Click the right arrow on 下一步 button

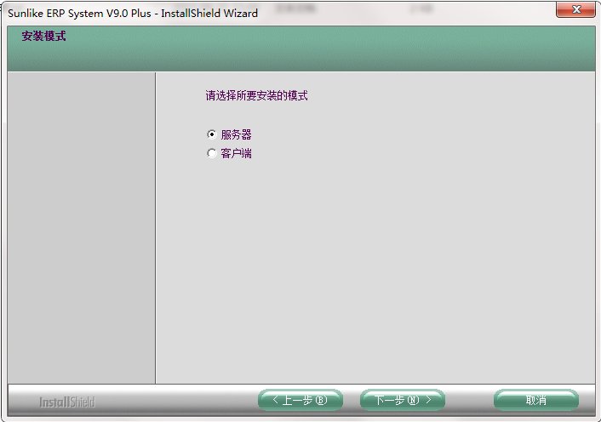[x=429, y=400]
